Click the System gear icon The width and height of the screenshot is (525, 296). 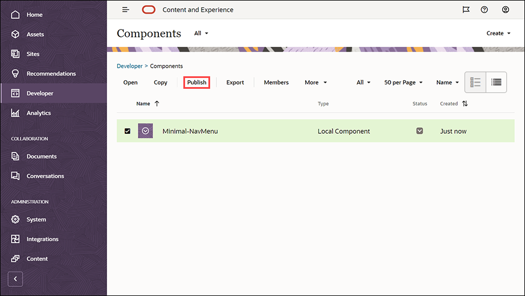(x=15, y=219)
